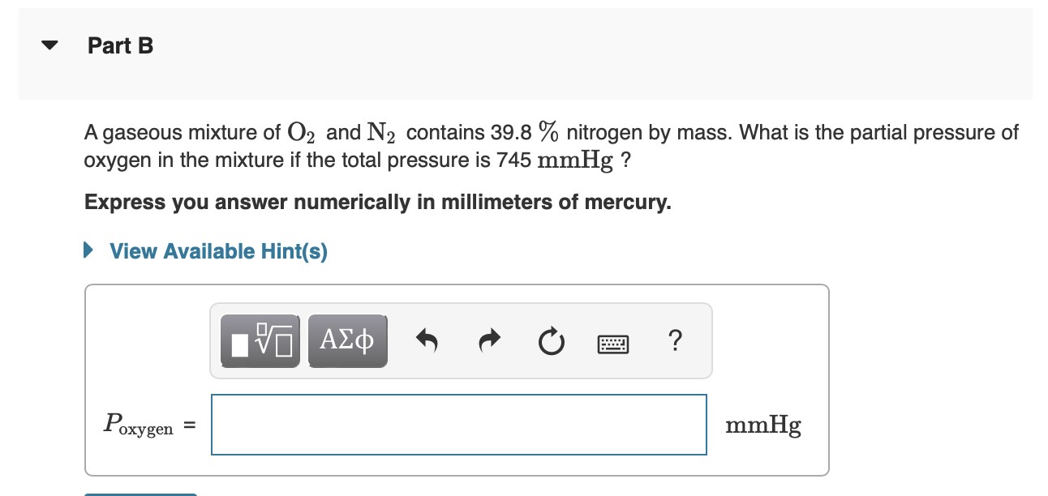Click the square root template button
The height and width of the screenshot is (496, 1048).
click(x=260, y=340)
